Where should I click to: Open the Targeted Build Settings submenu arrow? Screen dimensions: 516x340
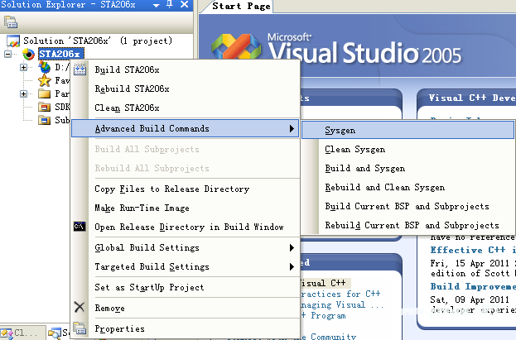coord(292,266)
